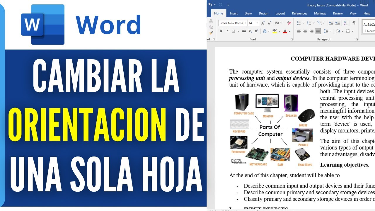Open the Help tab

coord(367,13)
